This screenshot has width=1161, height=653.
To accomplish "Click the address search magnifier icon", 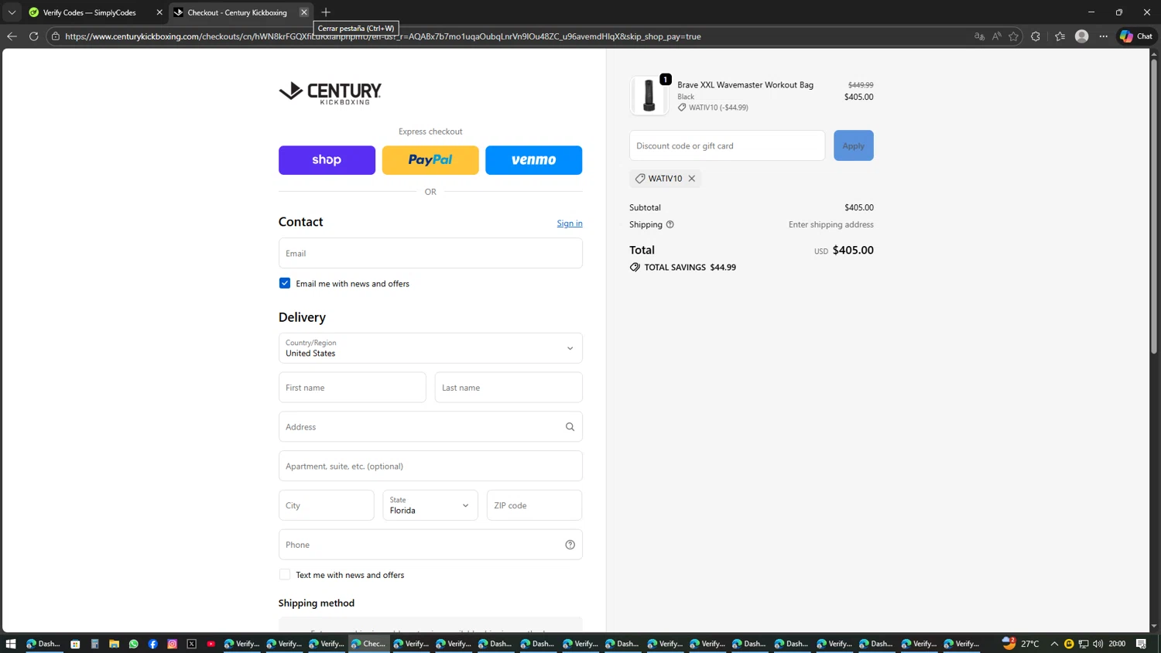I will point(570,427).
